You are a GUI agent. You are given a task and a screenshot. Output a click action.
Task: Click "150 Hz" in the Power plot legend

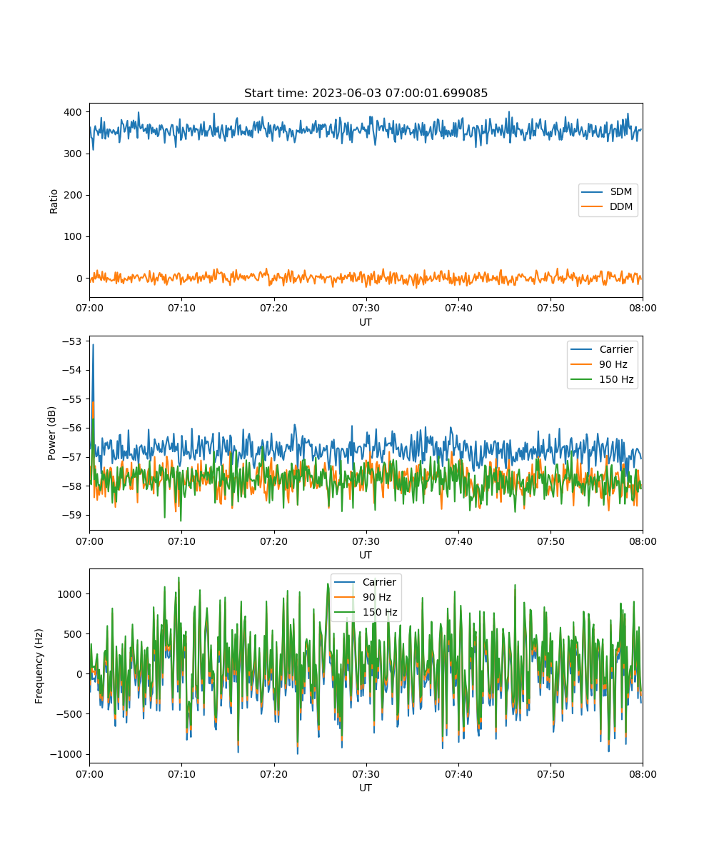pos(616,379)
